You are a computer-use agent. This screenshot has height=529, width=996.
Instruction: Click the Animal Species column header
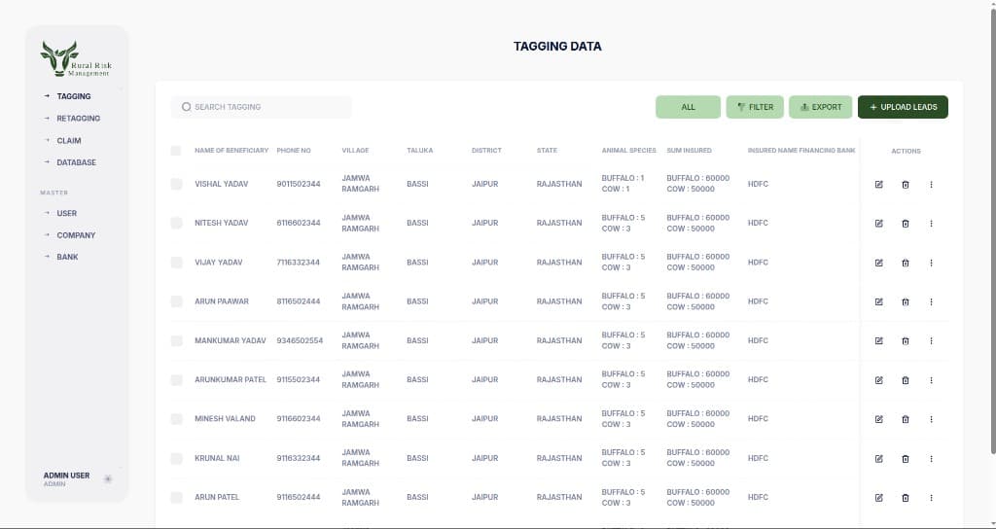pyautogui.click(x=629, y=151)
